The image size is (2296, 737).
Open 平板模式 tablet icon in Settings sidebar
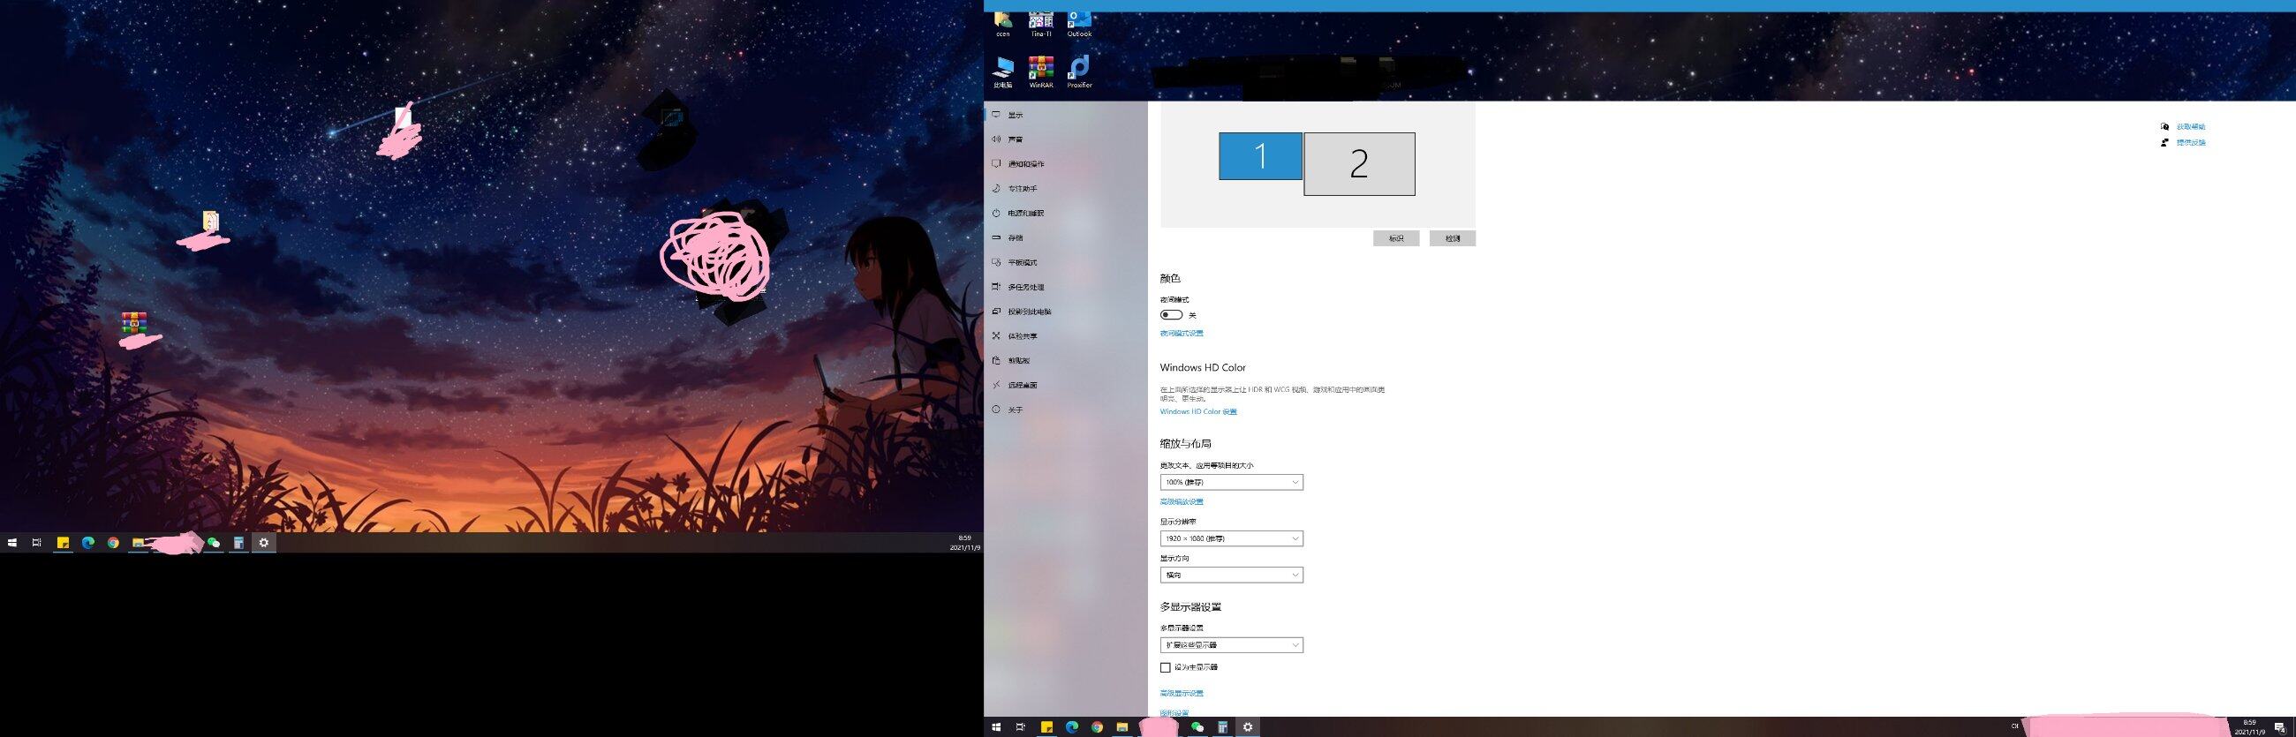996,262
